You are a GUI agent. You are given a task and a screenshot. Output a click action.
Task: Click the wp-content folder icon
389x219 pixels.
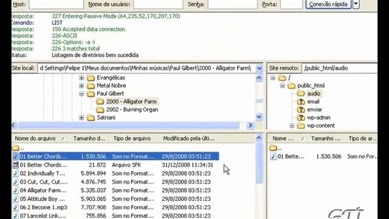(x=301, y=126)
